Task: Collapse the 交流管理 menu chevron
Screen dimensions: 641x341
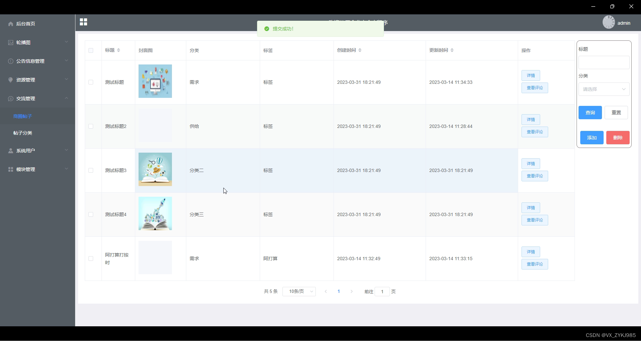Action: (66, 98)
